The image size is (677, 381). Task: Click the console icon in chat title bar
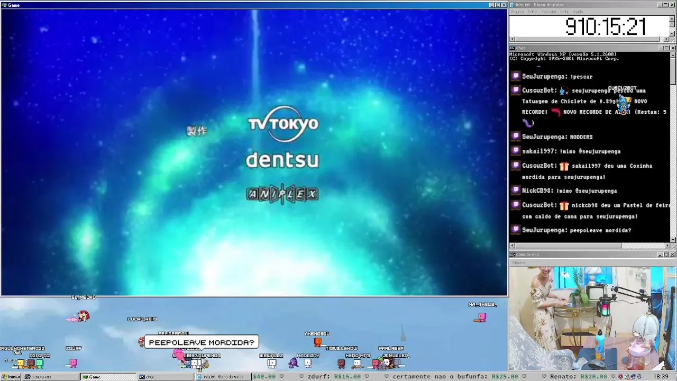click(x=513, y=48)
